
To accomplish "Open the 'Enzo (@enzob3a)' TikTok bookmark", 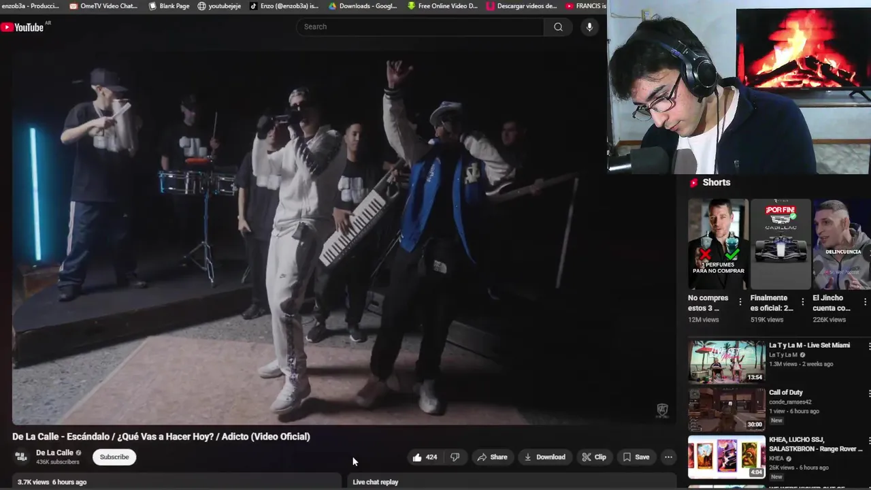I will click(284, 6).
